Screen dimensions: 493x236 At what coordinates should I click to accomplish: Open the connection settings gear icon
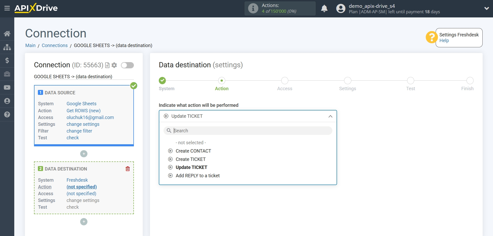pyautogui.click(x=114, y=65)
